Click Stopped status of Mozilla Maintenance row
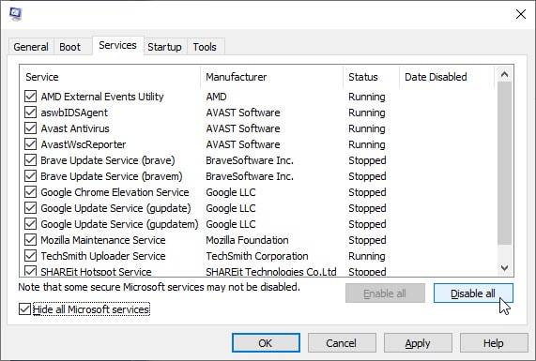Screen dimensions: 536x361 click(367, 240)
